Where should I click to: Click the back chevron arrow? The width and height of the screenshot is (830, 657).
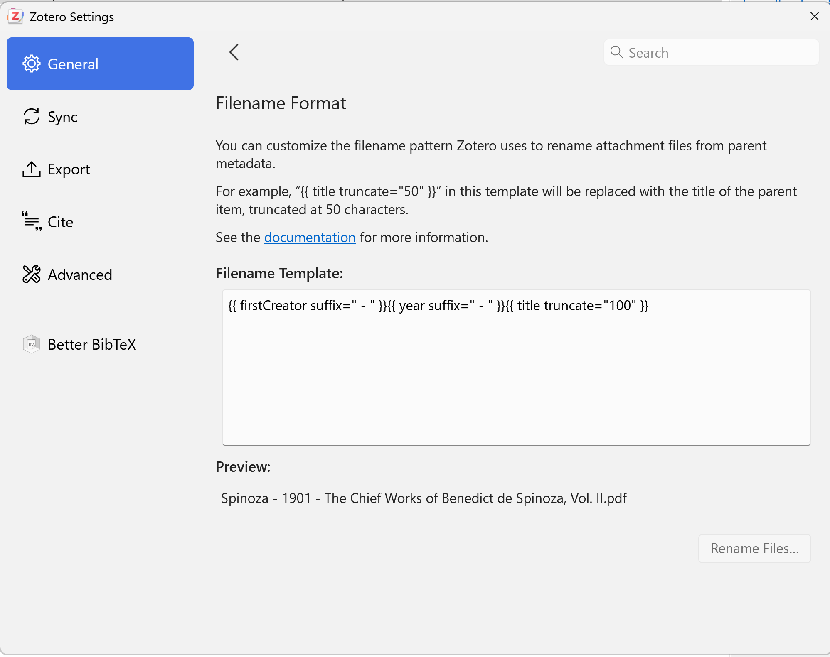click(x=234, y=52)
